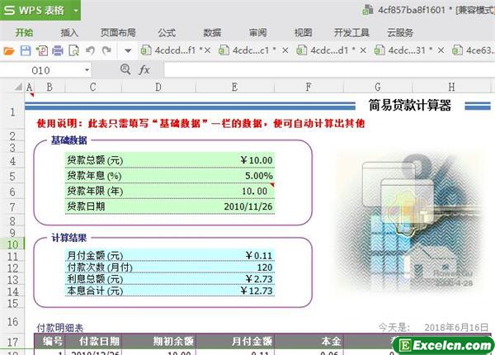Screen dimensions: 495x355
Task: Close the 4cdc...c1 document tab
Action: (x=285, y=50)
